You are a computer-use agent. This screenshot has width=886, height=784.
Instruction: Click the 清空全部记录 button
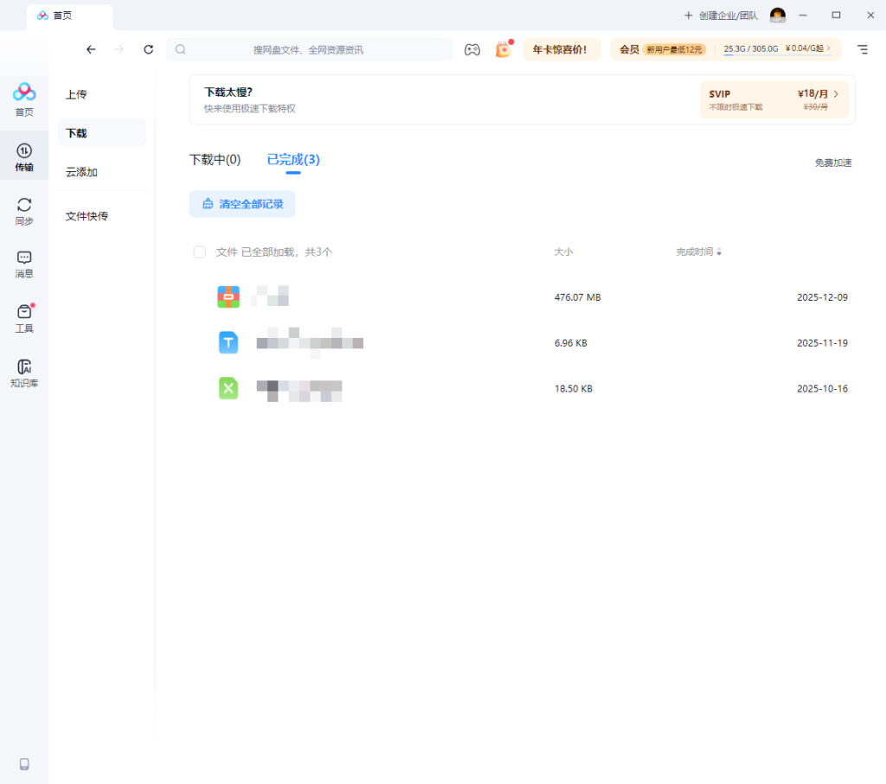[x=242, y=204]
